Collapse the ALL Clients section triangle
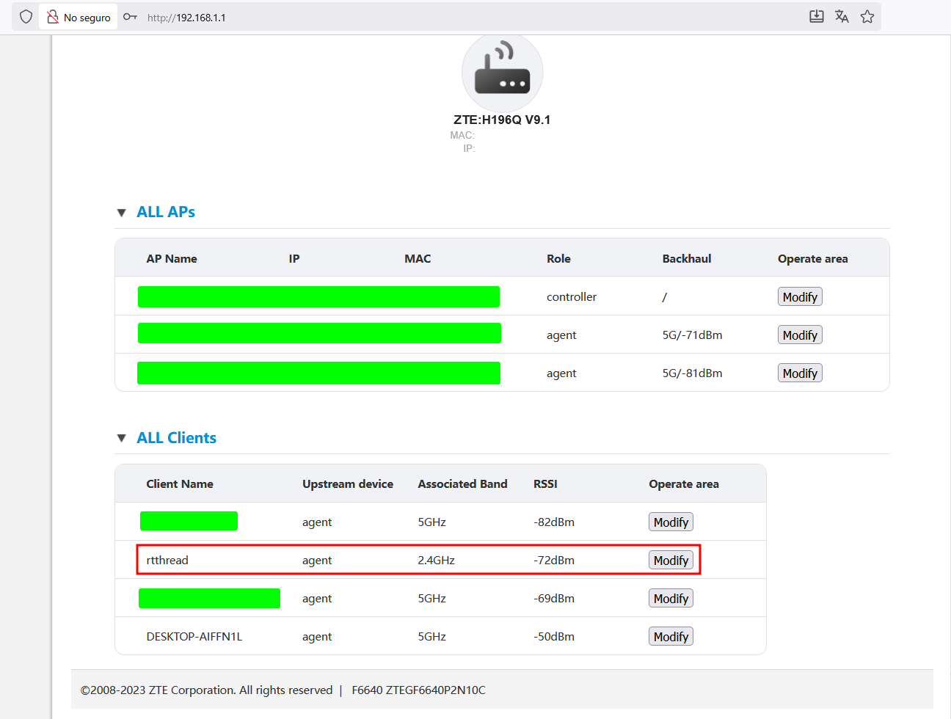Image resolution: width=951 pixels, height=719 pixels. pos(122,439)
